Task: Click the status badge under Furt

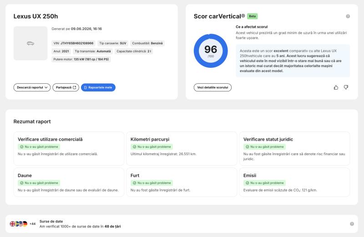Action: point(152,183)
